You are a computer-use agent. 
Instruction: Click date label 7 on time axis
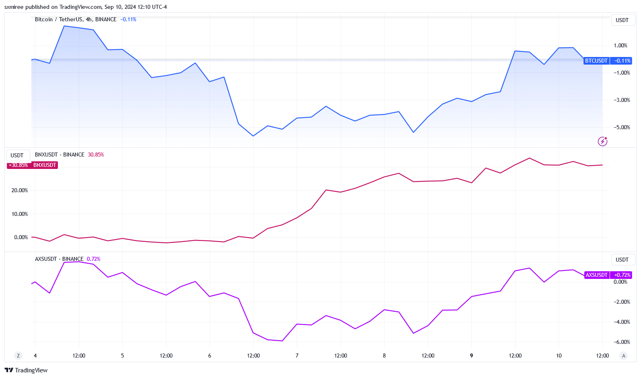(297, 356)
